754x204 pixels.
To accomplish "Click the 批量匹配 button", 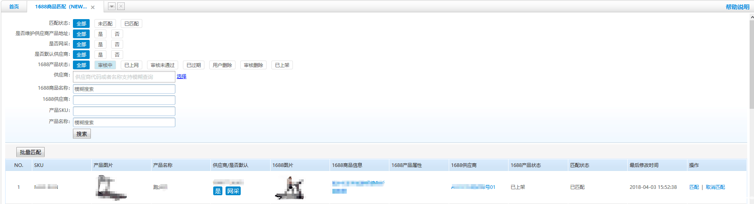I will pos(30,152).
